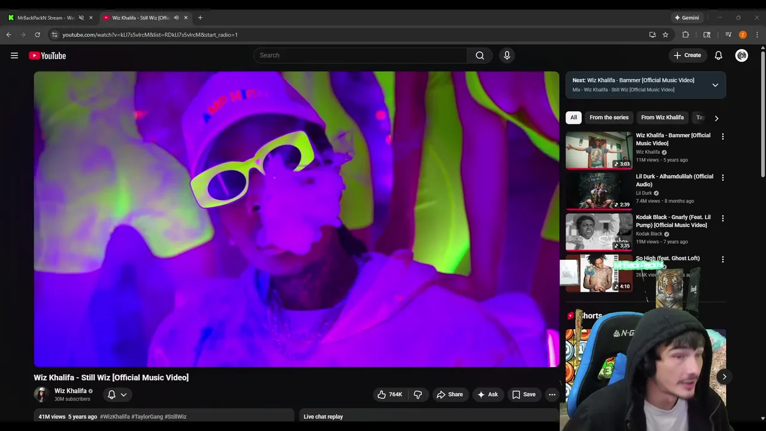The image size is (766, 431).
Task: Click Kodak Black - Gnarly title text
Action: (673, 221)
